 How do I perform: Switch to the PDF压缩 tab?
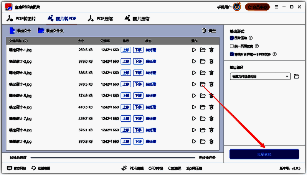coord(101,18)
